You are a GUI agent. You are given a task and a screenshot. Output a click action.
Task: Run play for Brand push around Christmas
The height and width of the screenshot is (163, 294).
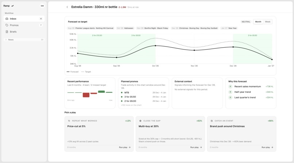(267, 147)
